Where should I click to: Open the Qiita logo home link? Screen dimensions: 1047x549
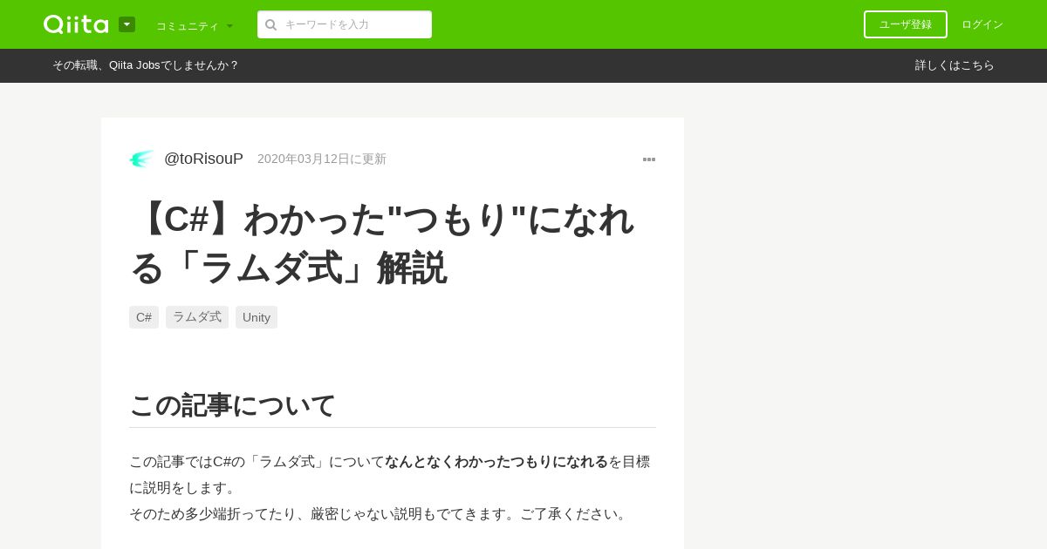click(76, 24)
